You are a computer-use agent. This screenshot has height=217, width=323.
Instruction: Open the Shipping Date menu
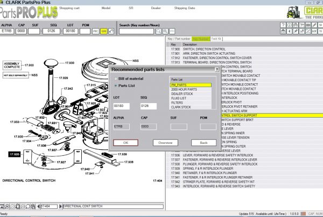(185, 8)
